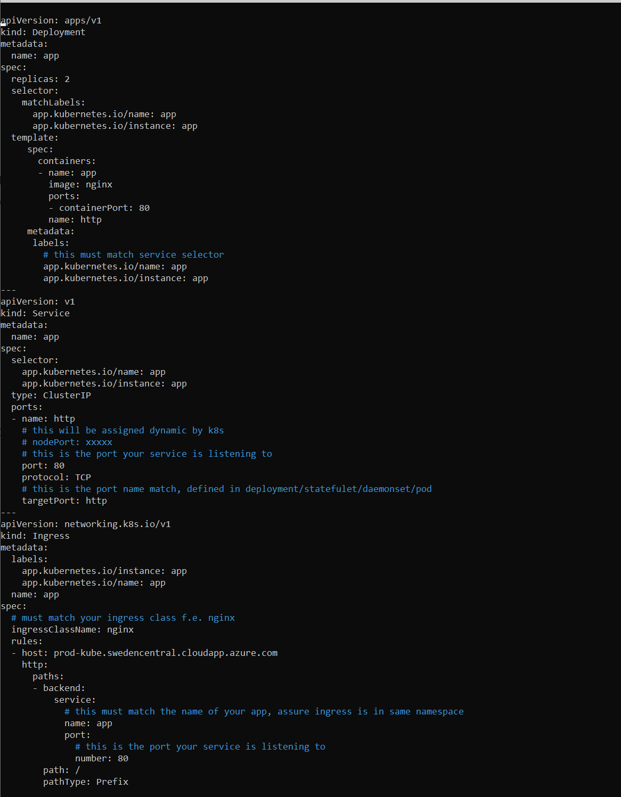This screenshot has width=621, height=797.
Task: Click the 'backend:' key under paths
Action: click(64, 688)
